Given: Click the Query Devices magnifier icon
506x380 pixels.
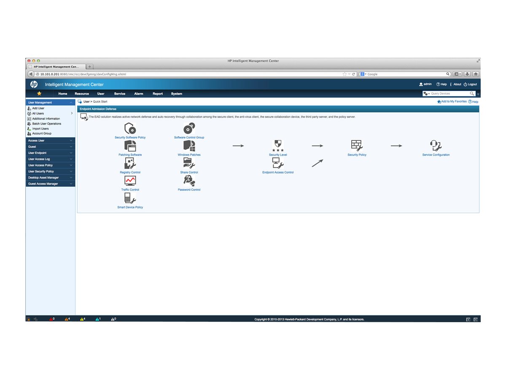Looking at the screenshot, I should (x=472, y=94).
